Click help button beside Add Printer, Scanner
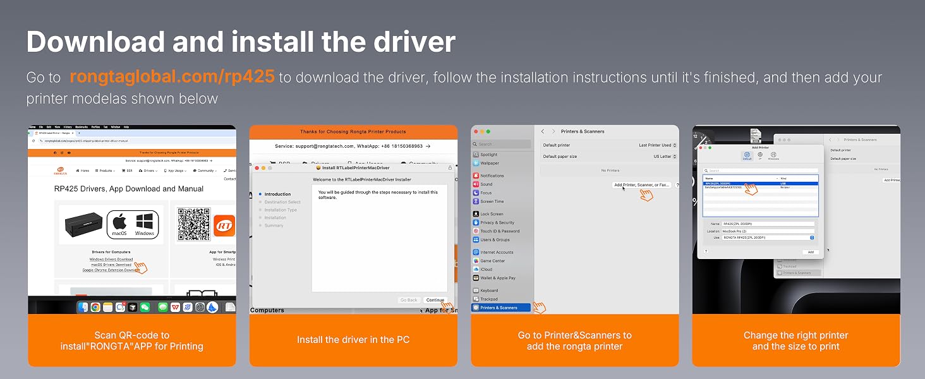The width and height of the screenshot is (925, 379). point(678,185)
